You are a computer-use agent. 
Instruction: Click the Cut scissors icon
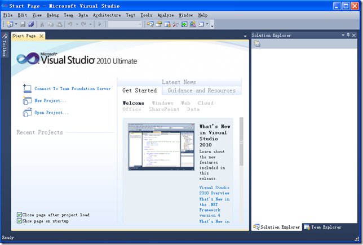click(42, 24)
